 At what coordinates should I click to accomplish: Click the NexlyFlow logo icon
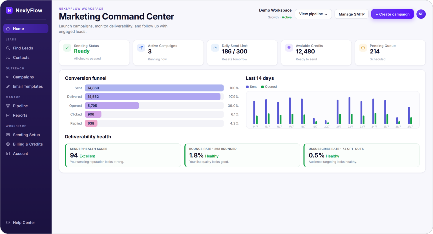(x=9, y=10)
